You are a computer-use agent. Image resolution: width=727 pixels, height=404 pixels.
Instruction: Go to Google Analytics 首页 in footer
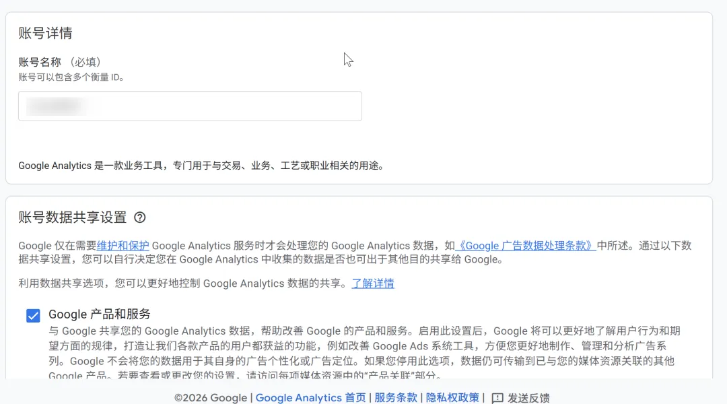click(x=310, y=398)
